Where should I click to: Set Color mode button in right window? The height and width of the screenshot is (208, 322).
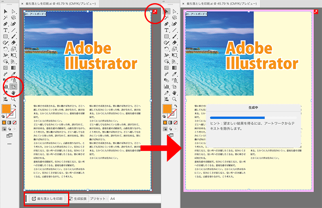point(165,122)
